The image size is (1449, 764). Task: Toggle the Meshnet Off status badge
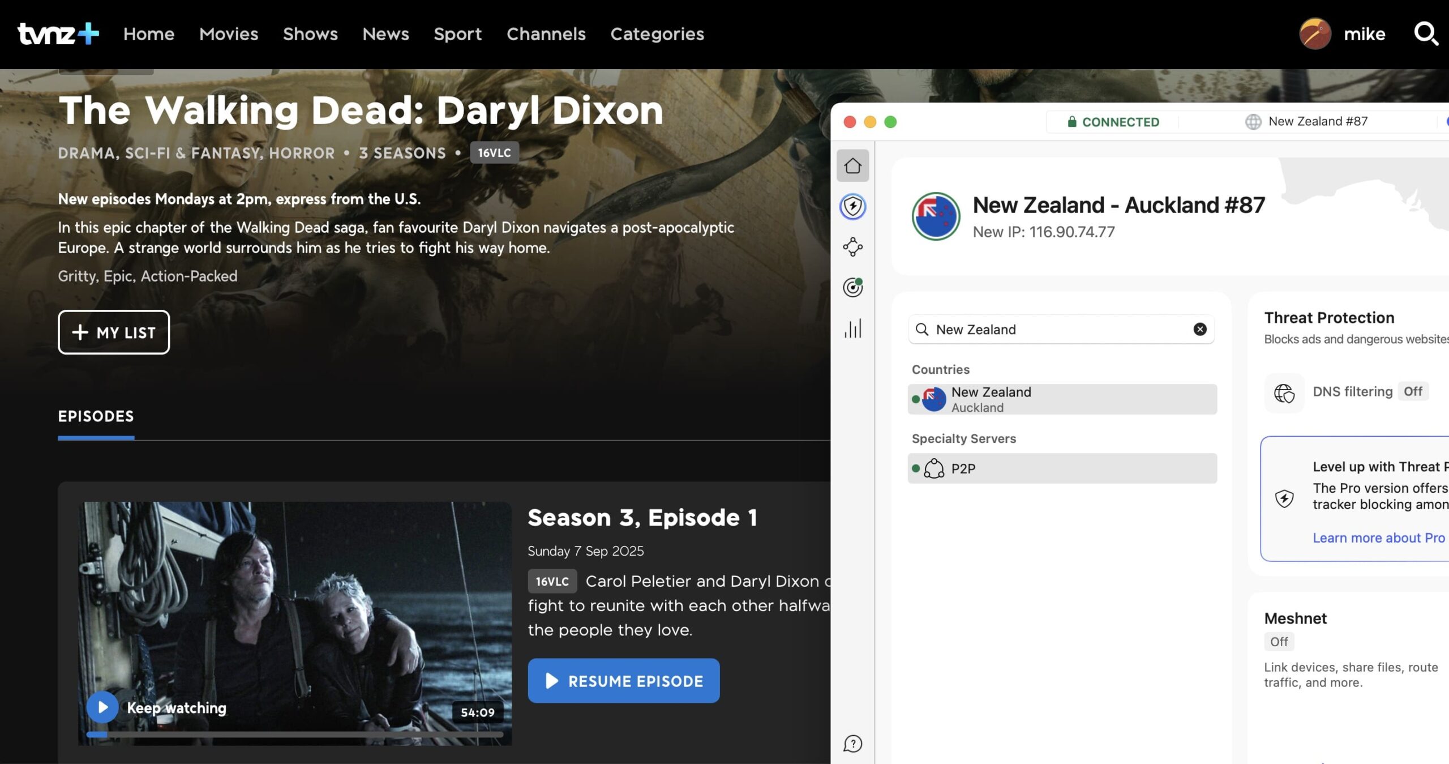point(1279,642)
